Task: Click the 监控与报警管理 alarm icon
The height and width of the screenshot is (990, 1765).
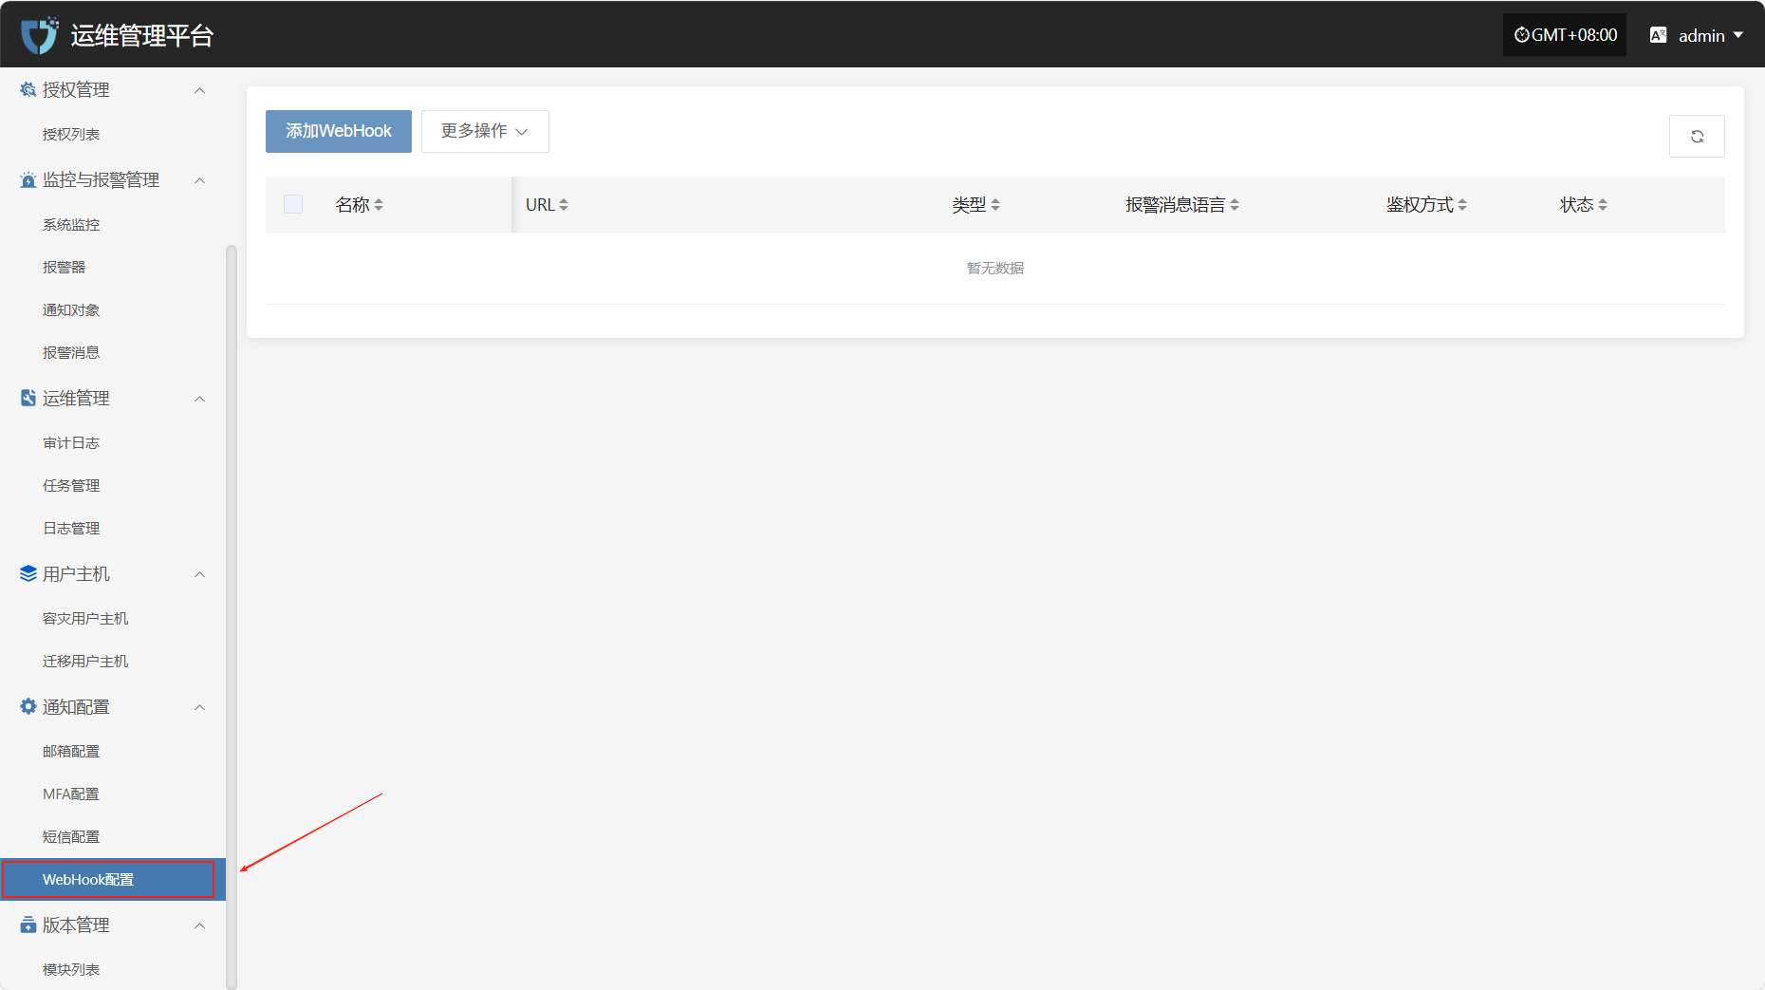Action: point(28,179)
